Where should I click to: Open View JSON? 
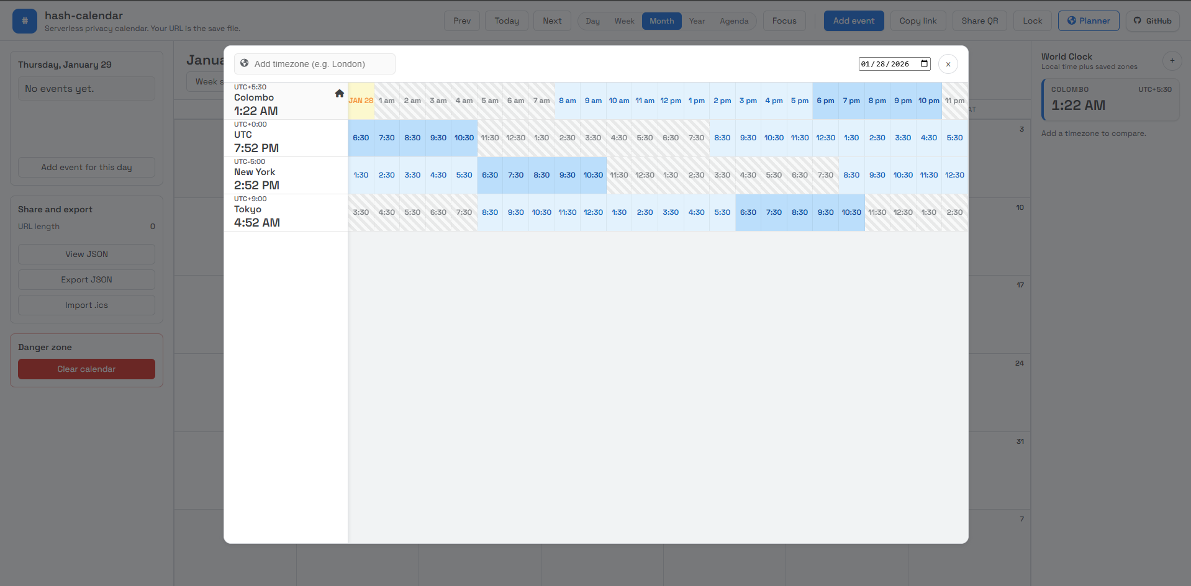point(86,254)
